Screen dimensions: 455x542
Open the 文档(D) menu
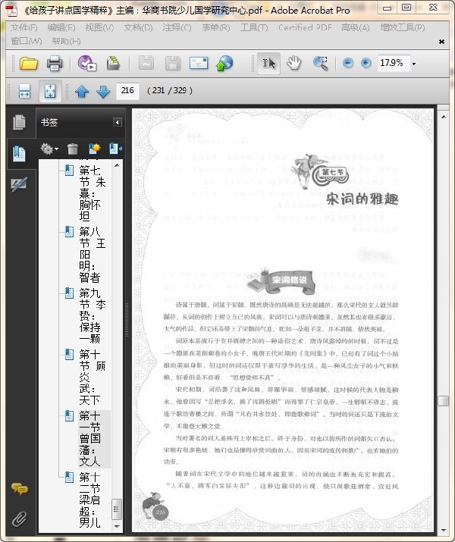pos(138,27)
